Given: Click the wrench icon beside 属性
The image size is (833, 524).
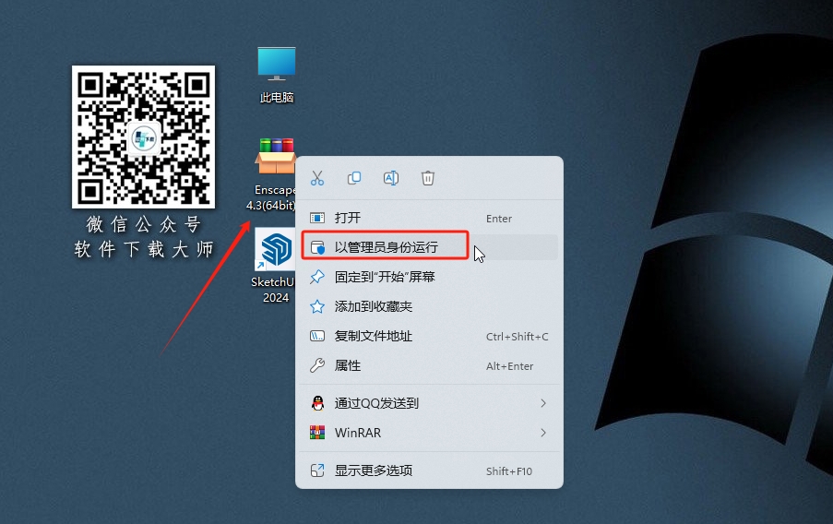Looking at the screenshot, I should click(x=317, y=365).
